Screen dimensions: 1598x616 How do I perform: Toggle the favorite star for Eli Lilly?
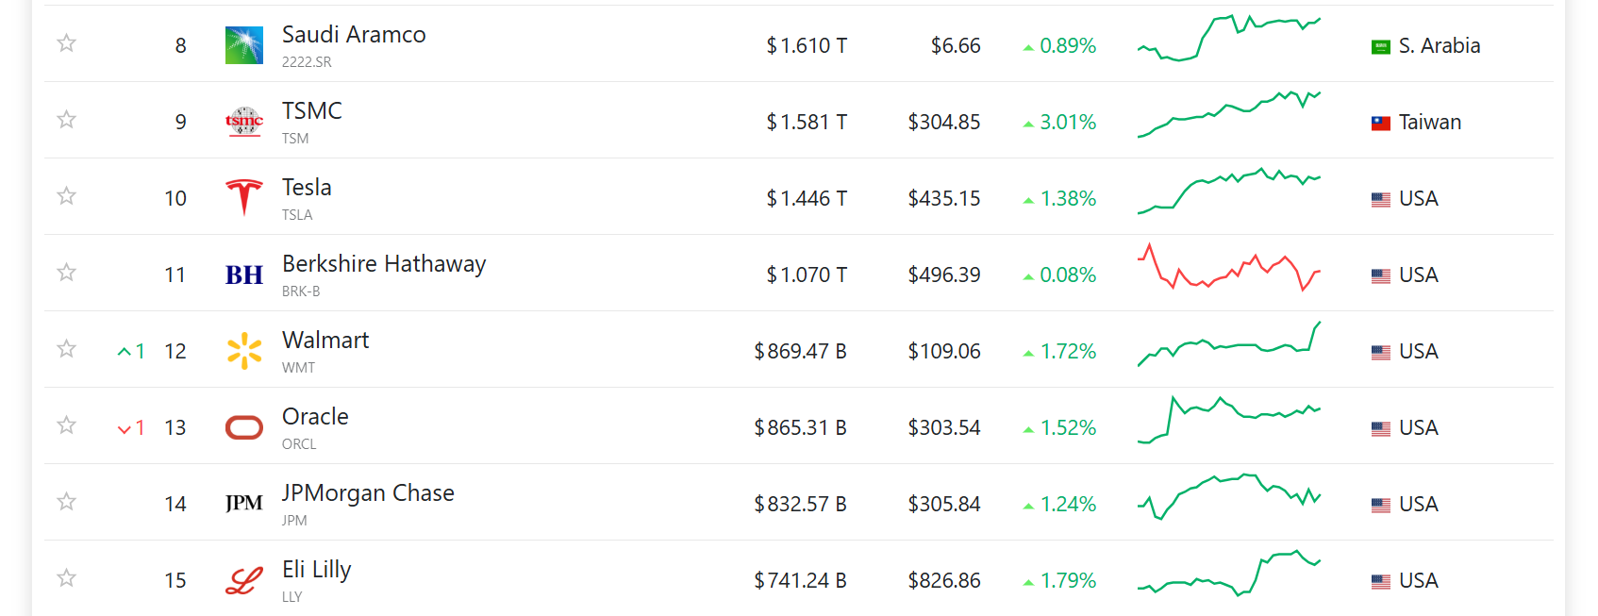click(x=66, y=577)
